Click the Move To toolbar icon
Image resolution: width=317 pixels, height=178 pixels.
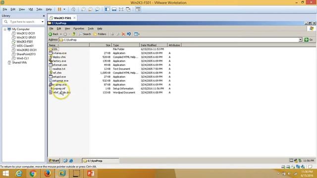112,34
